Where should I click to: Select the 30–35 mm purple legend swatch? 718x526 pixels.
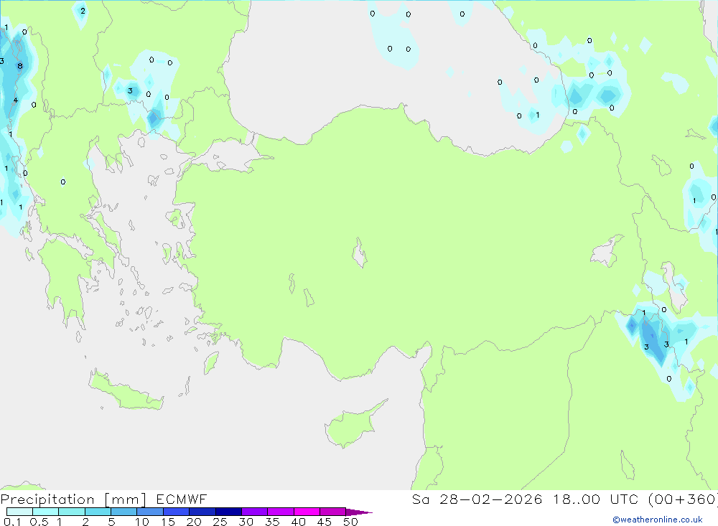[x=255, y=512]
